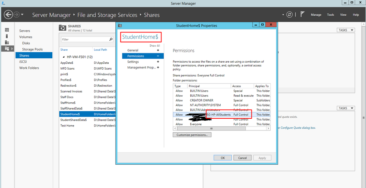Click the Configure Quota dialog box link
The width and height of the screenshot is (366, 188).
[296, 128]
